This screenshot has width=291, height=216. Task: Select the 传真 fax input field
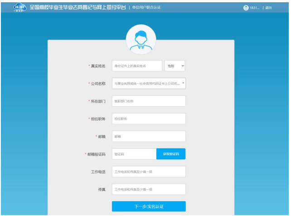[x=149, y=189]
